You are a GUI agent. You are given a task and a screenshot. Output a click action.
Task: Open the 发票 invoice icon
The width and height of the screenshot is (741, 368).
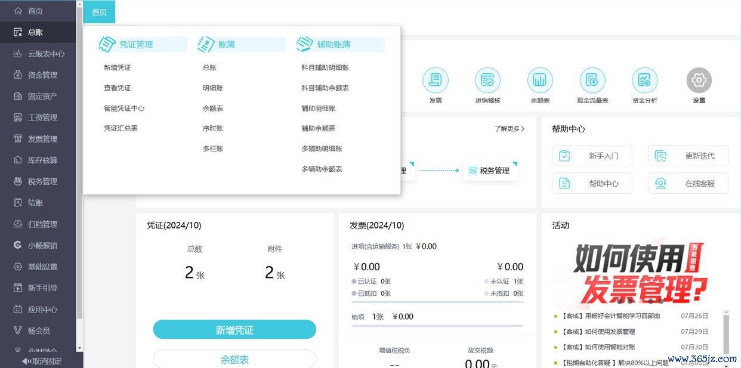[x=435, y=80]
